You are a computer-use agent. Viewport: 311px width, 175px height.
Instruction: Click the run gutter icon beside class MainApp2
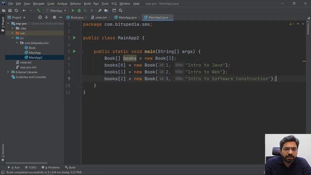pyautogui.click(x=74, y=38)
